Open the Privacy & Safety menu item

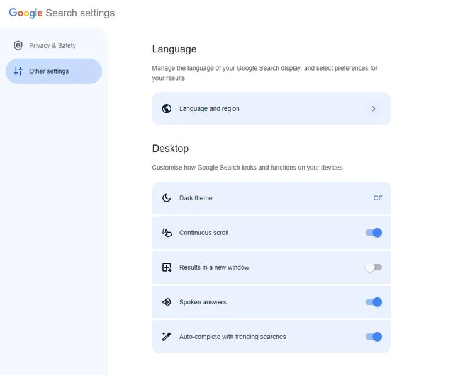(53, 46)
